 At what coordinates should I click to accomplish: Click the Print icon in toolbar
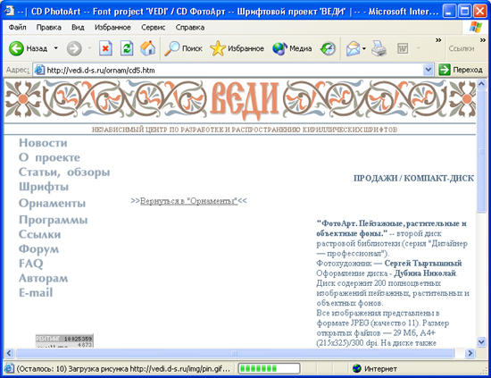(379, 48)
